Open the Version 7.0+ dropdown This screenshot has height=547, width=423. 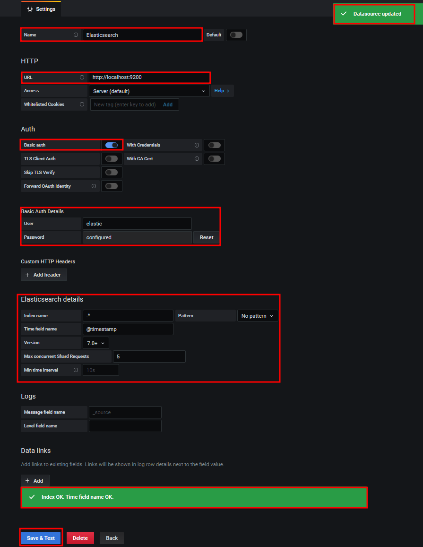[x=96, y=343]
